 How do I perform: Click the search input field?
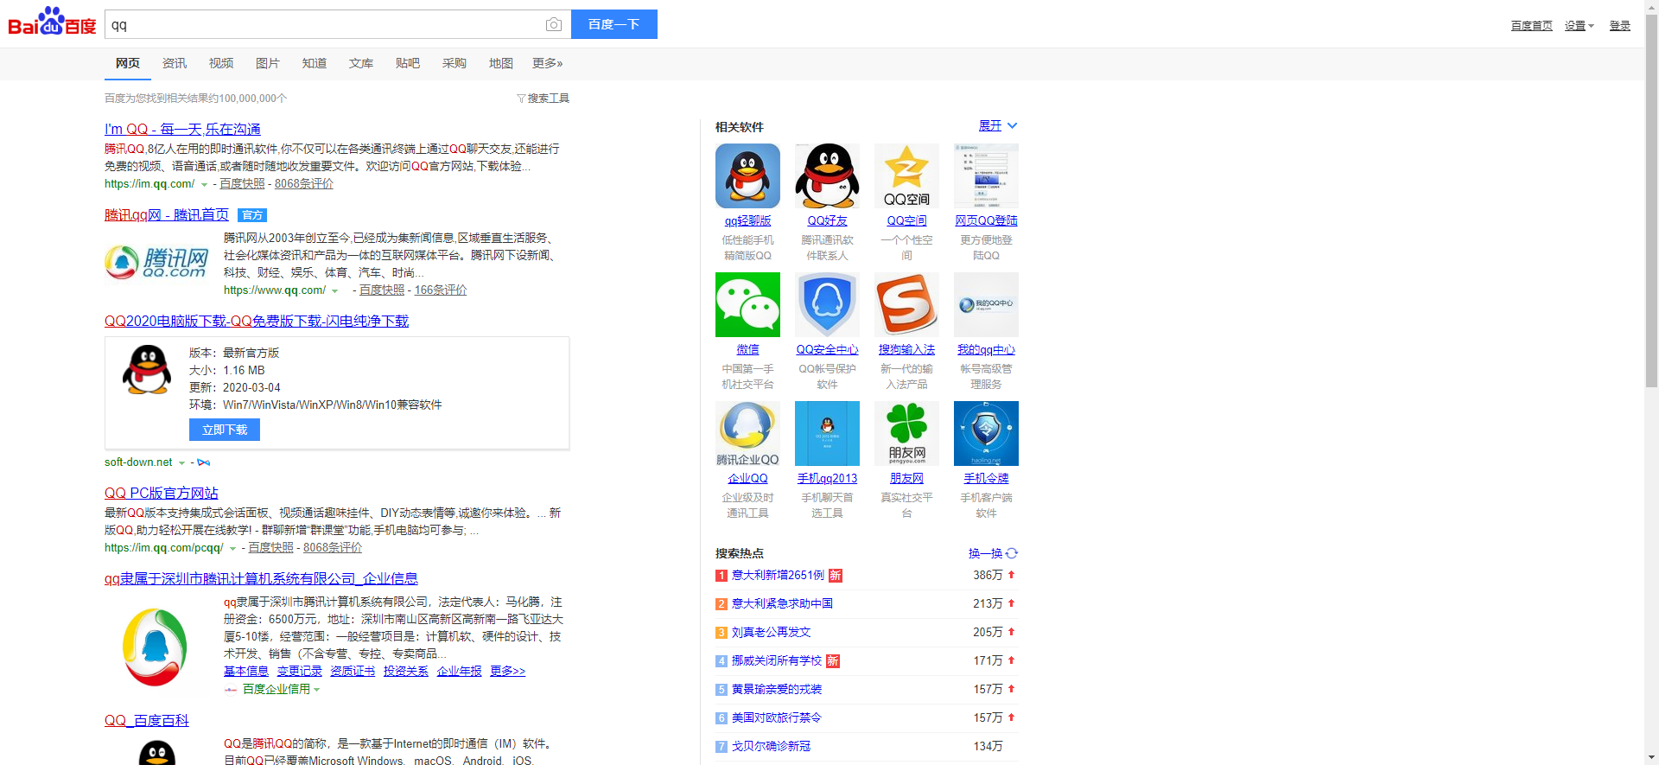(x=324, y=25)
